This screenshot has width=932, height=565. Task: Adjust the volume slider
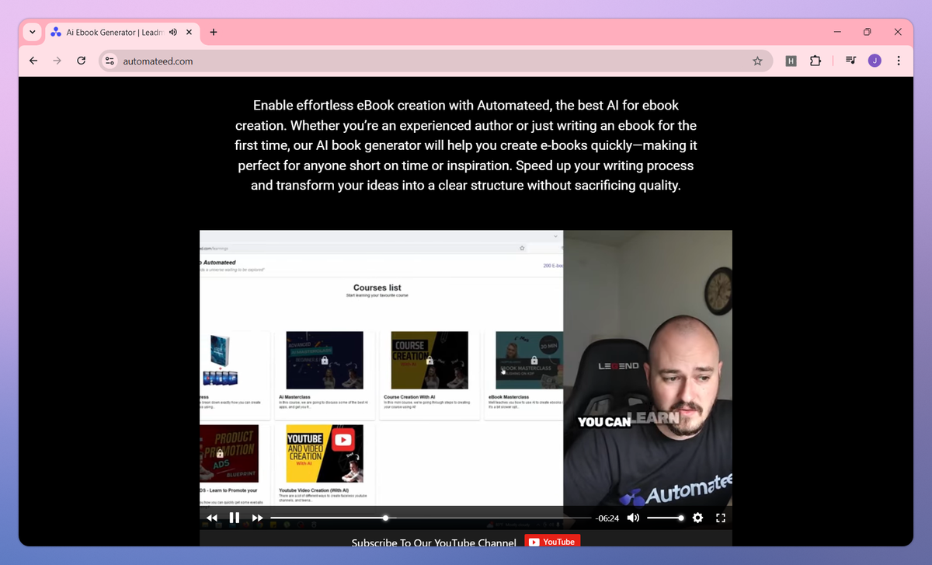[x=666, y=518]
